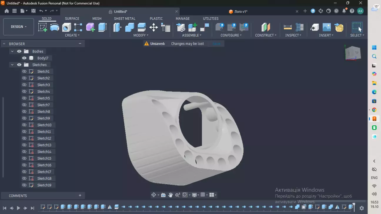Jump to timeline beginning
This screenshot has width=381, height=214.
(x=5, y=208)
